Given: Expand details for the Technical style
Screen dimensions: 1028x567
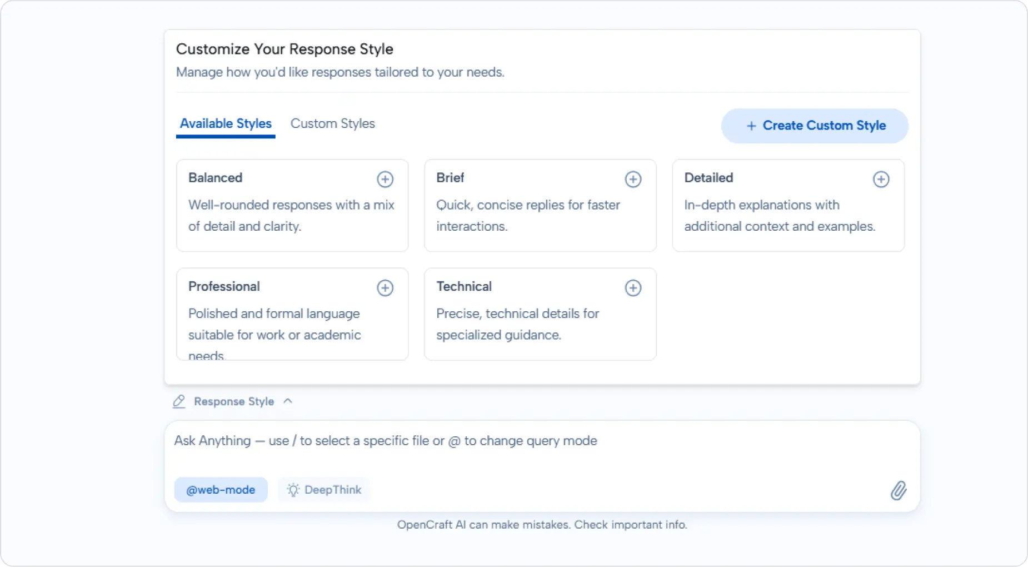Looking at the screenshot, I should (633, 287).
